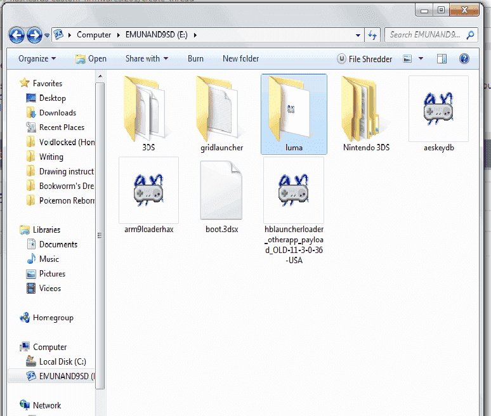Select the 3DS folder

148,114
